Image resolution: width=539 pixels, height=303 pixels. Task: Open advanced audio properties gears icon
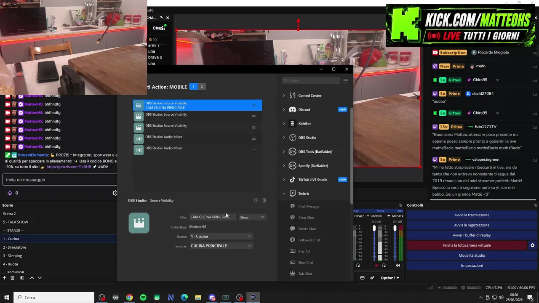[x=372, y=278]
